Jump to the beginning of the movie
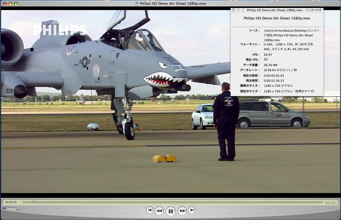 150,210
